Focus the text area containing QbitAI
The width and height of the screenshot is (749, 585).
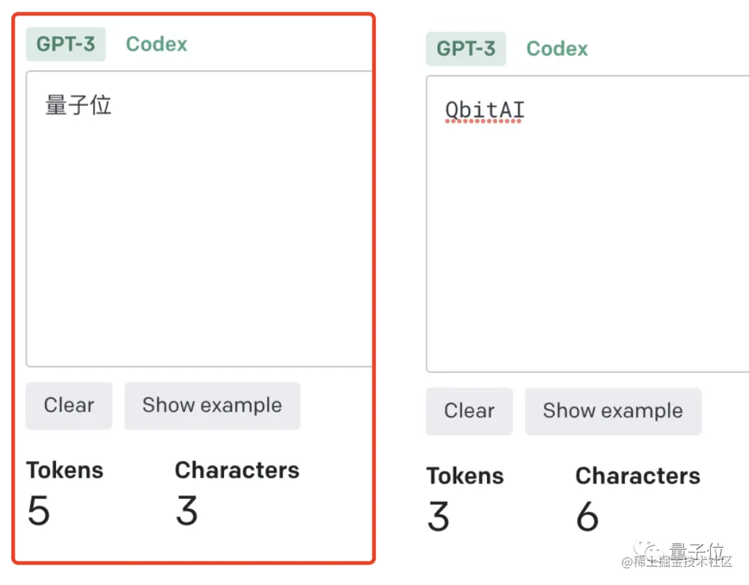[587, 223]
